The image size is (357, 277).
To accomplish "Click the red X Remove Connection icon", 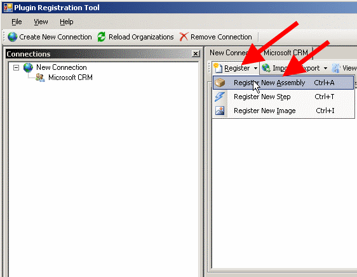I will pos(184,37).
